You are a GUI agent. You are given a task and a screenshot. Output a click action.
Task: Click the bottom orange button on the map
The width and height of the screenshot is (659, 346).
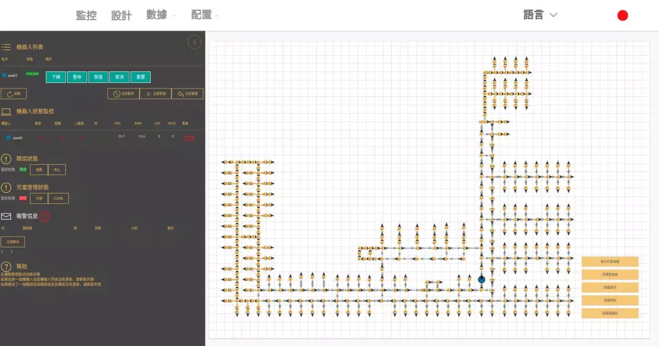pyautogui.click(x=610, y=313)
